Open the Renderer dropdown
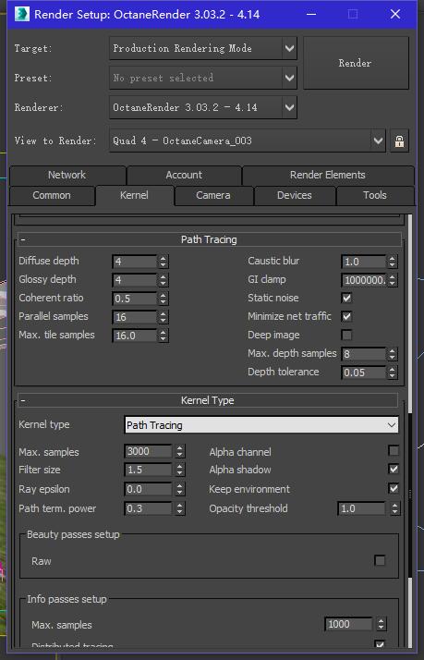The image size is (424, 660). tap(203, 107)
